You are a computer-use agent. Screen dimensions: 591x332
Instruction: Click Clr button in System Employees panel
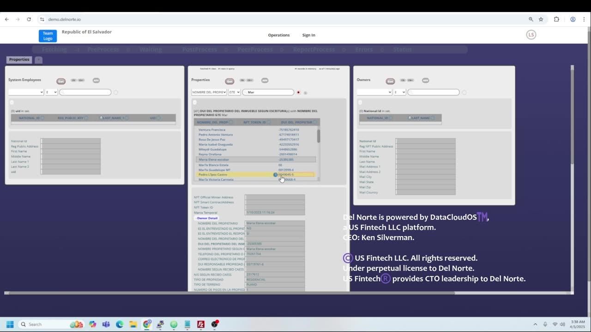(73, 80)
